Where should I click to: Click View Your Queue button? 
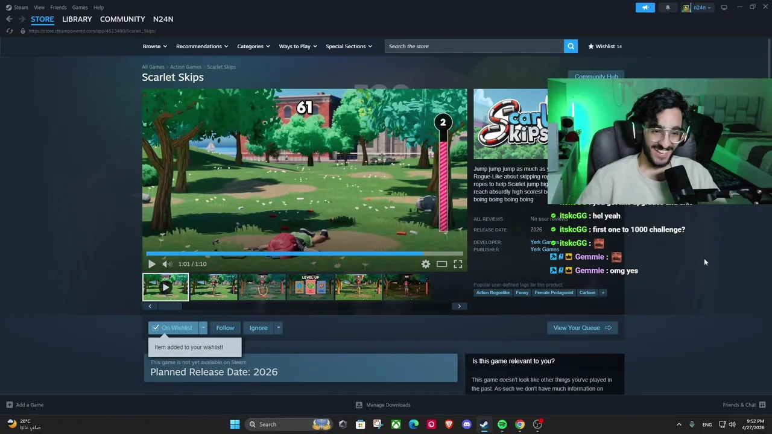pyautogui.click(x=582, y=328)
